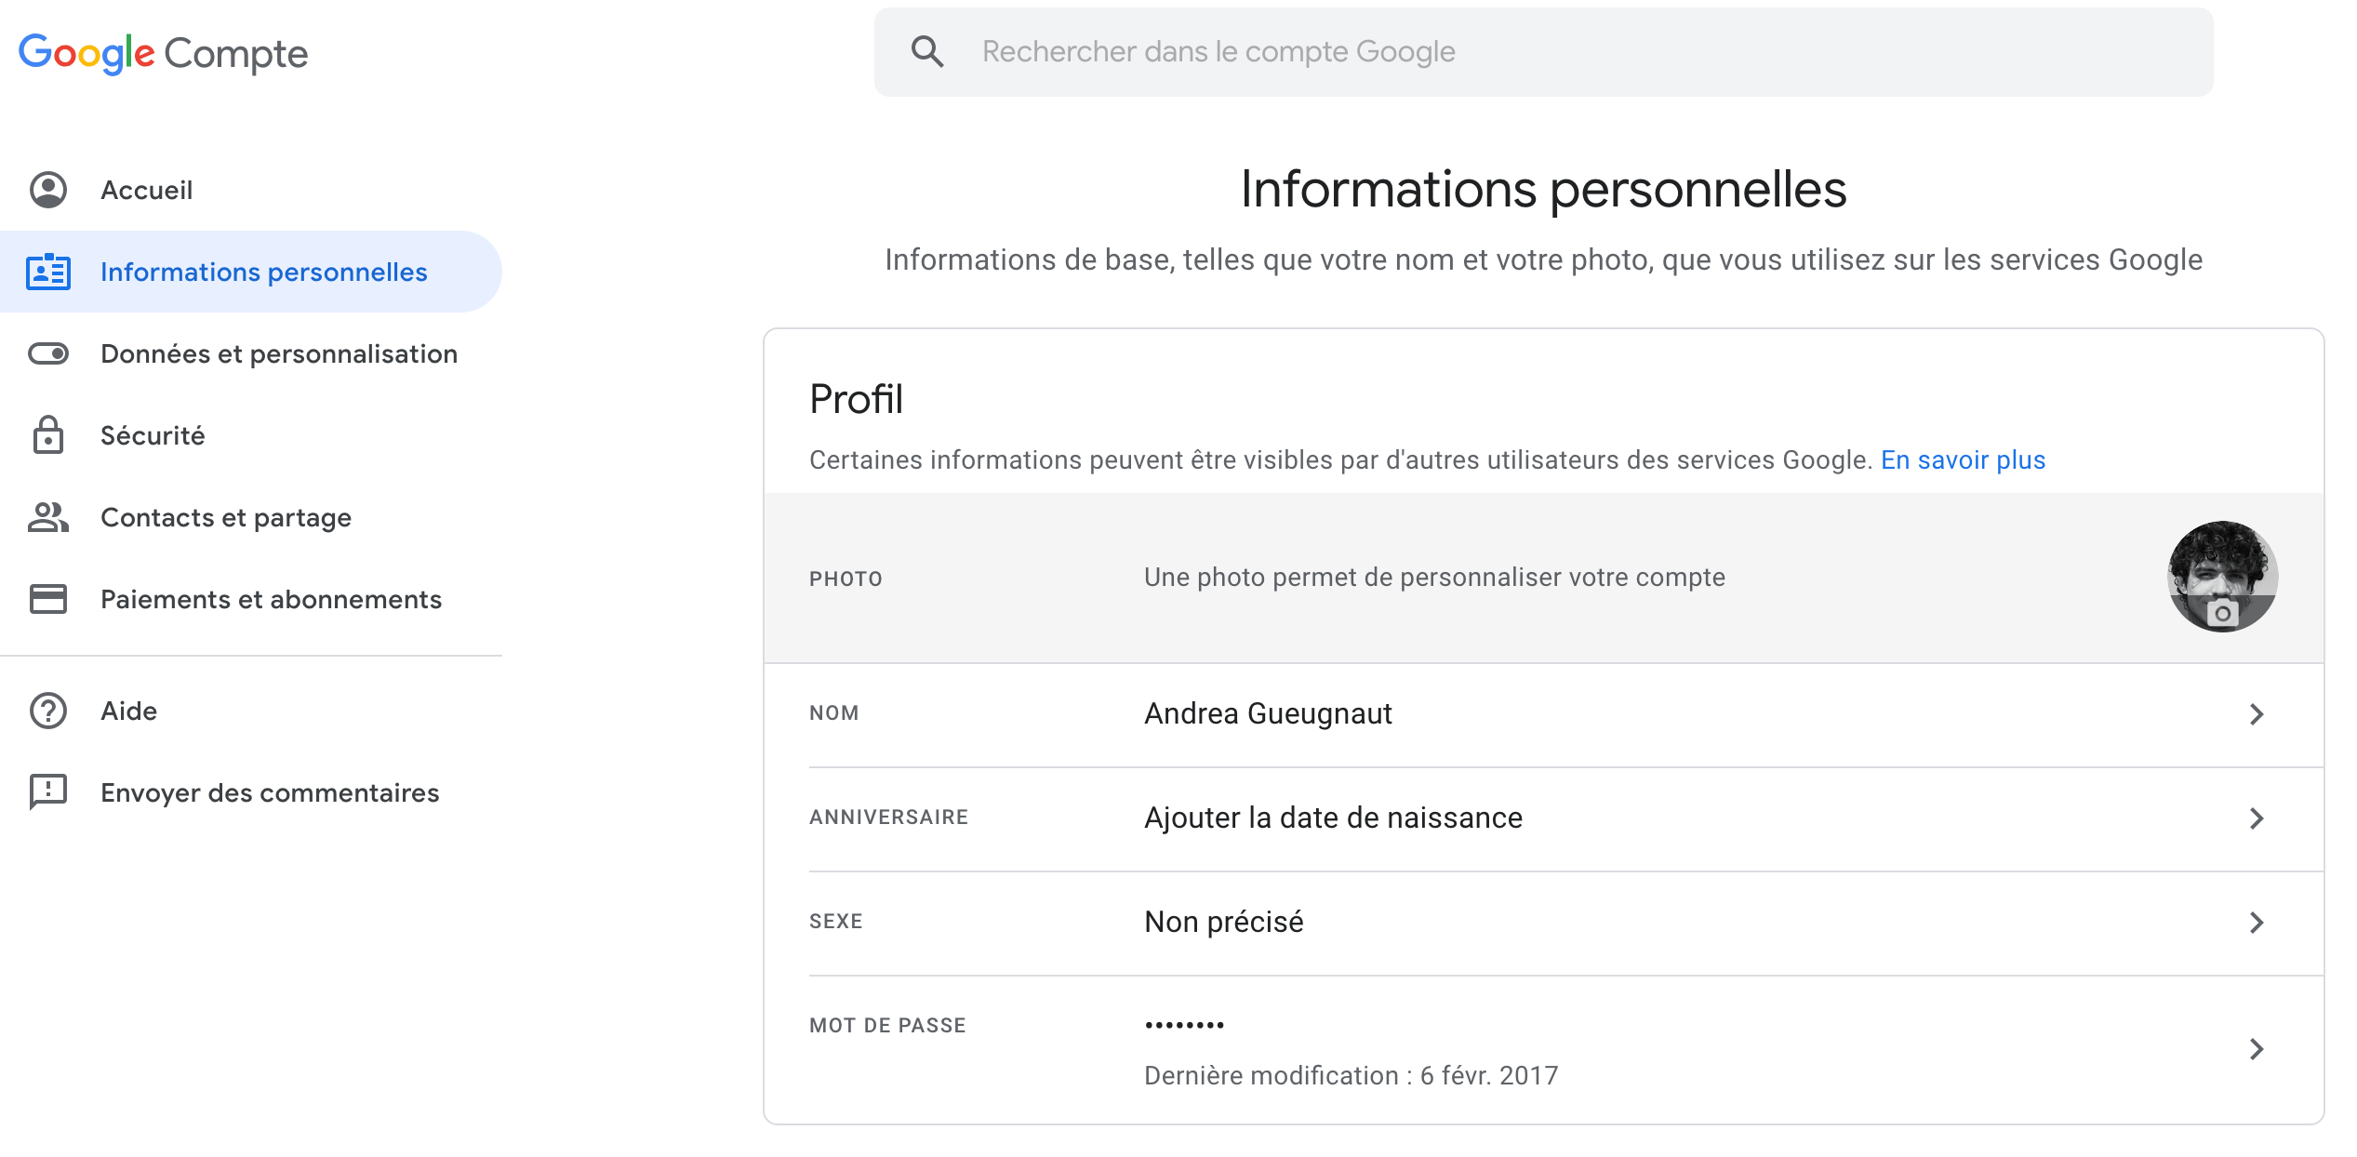This screenshot has width=2357, height=1157.
Task: Click the feedback speech bubble icon
Action: tap(48, 792)
